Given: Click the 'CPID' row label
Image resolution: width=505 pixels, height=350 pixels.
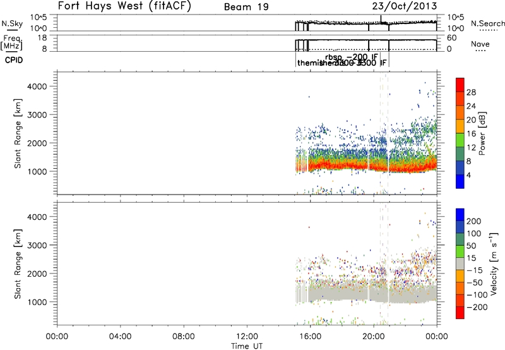Looking at the screenshot, I should point(14,60).
